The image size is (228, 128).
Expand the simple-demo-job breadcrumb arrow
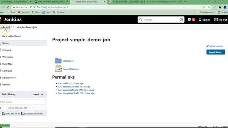pyautogui.click(x=41, y=27)
